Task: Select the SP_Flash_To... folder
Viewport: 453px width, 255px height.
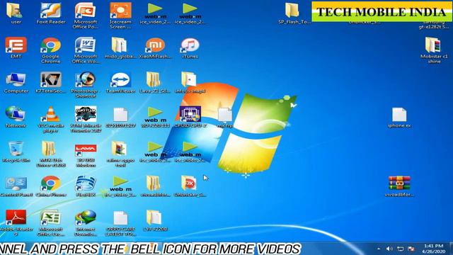Action: pos(292,11)
